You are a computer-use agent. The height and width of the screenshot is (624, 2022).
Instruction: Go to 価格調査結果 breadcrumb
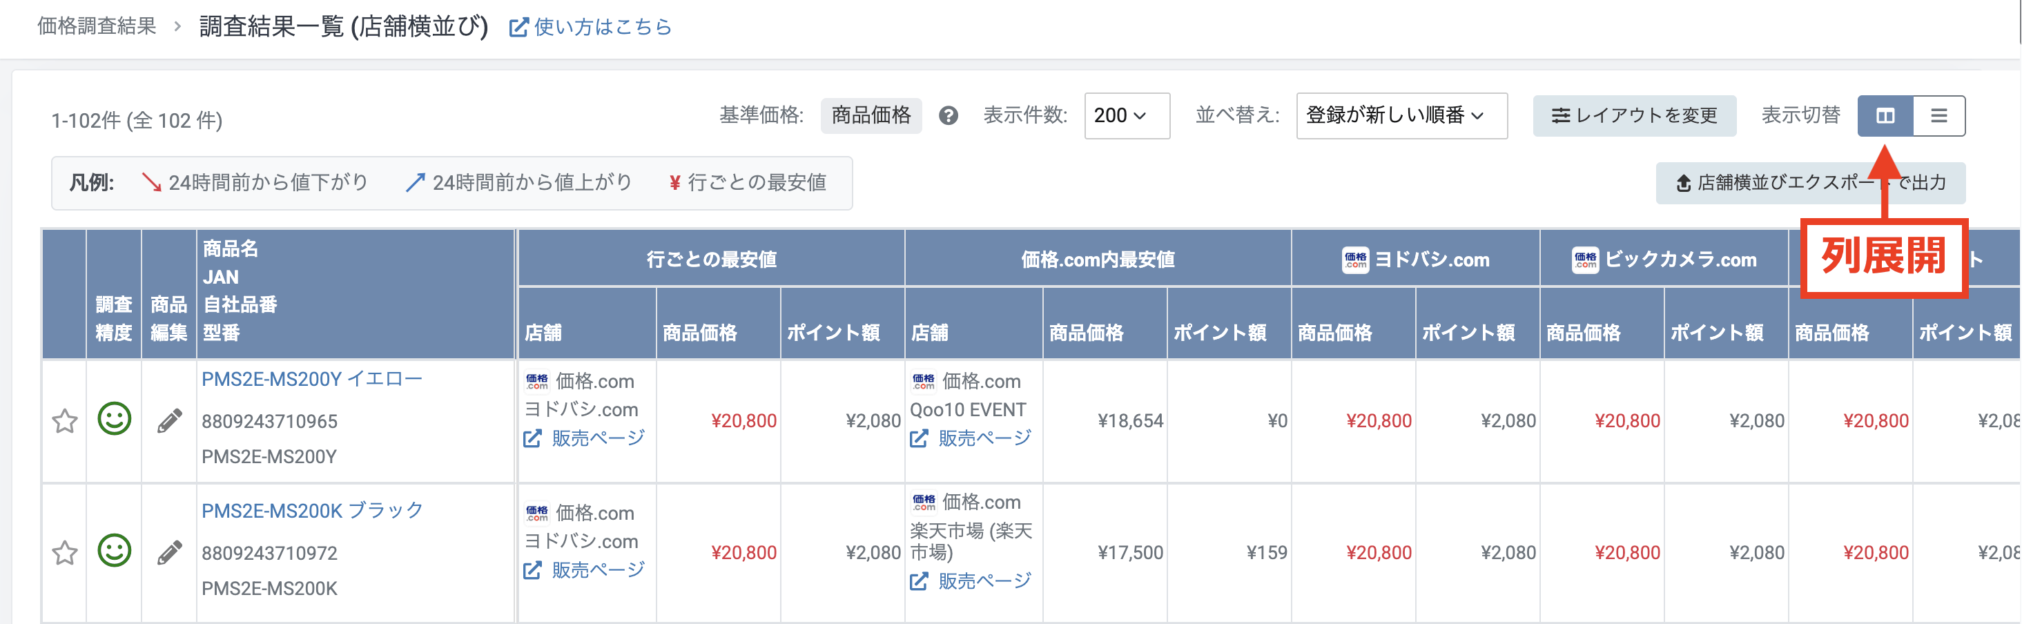click(x=97, y=27)
